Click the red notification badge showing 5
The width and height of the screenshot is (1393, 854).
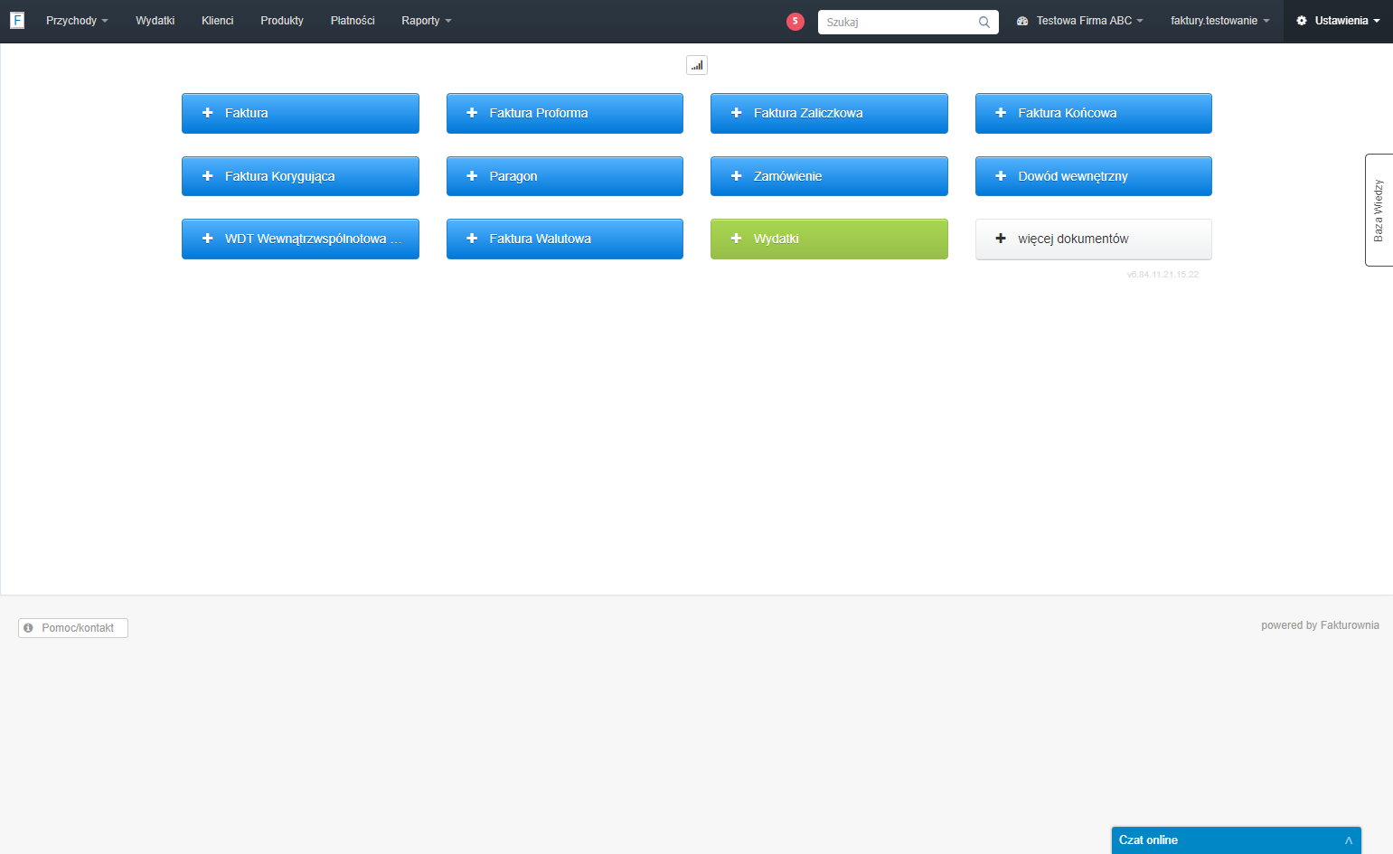pyautogui.click(x=795, y=22)
